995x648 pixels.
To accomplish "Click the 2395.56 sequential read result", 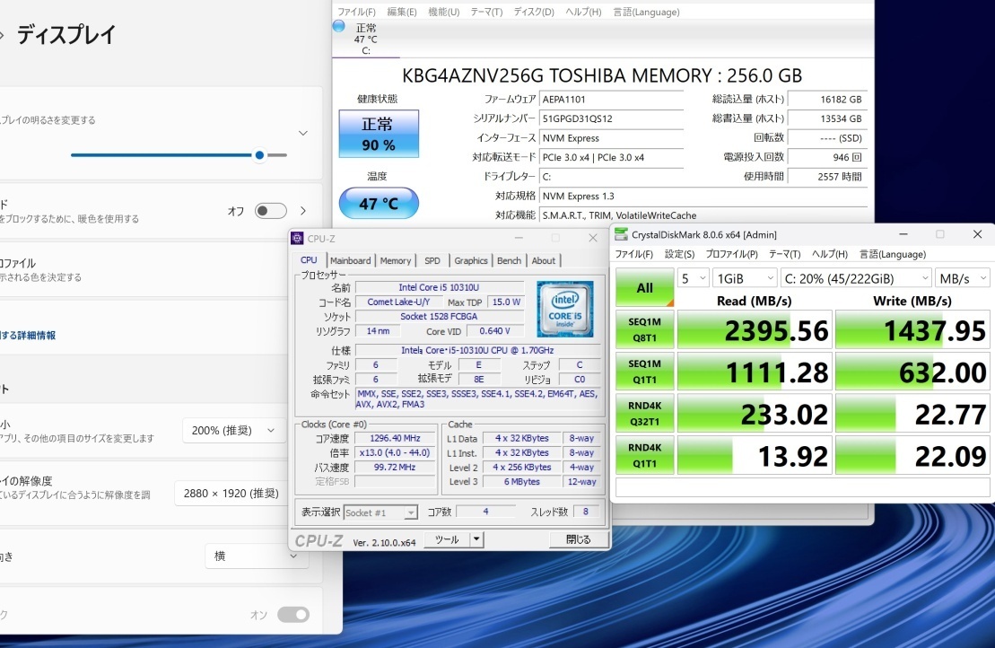I will [755, 330].
